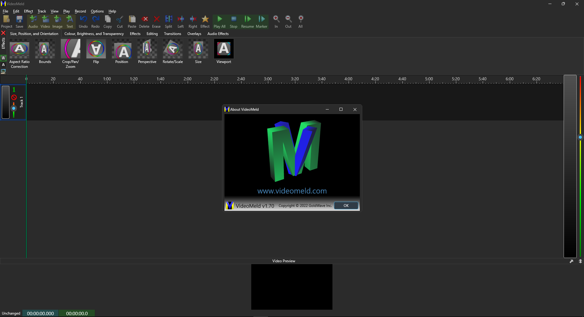Add a video clip using the Video icon
Screen dimensions: 584x317
tap(45, 22)
